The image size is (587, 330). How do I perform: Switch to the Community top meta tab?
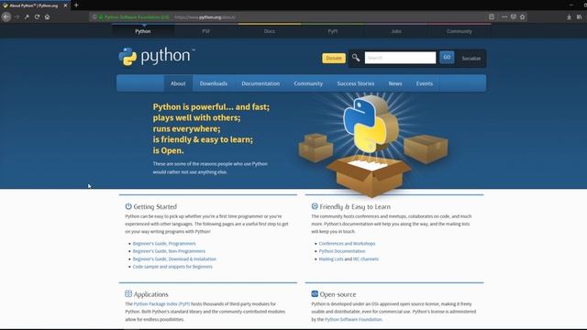coord(460,31)
